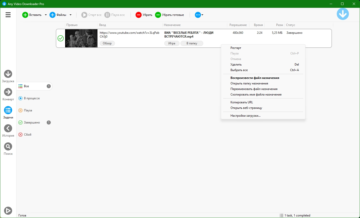Viewport: 360px width, 218px height.
Task: Click the Разм column header
Action: coord(274,25)
